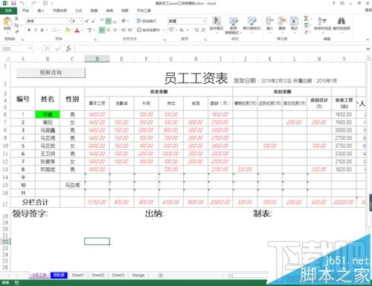This screenshot has height=286, width=372.
Task: Click the Save icon in quick access toolbar
Action: click(x=13, y=3)
